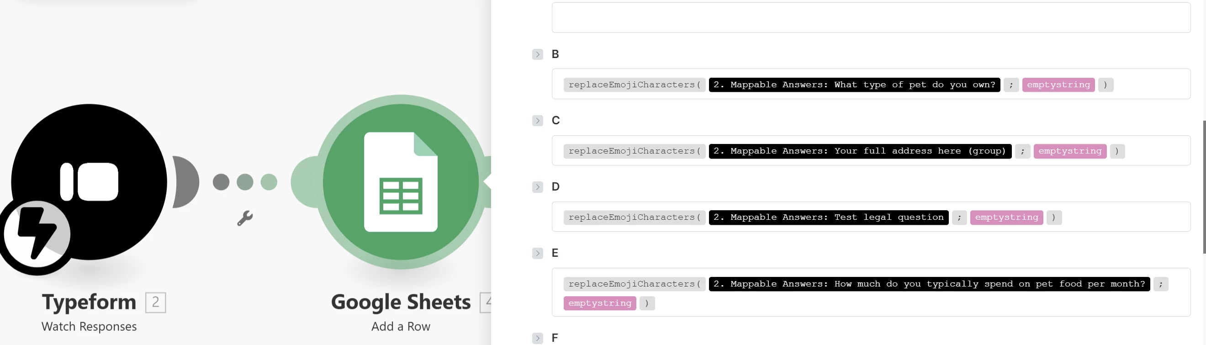Expand the chevron next to field C
Screen dimensions: 1206x345
pyautogui.click(x=538, y=121)
